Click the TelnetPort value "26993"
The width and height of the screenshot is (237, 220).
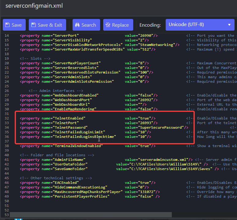click(x=146, y=123)
